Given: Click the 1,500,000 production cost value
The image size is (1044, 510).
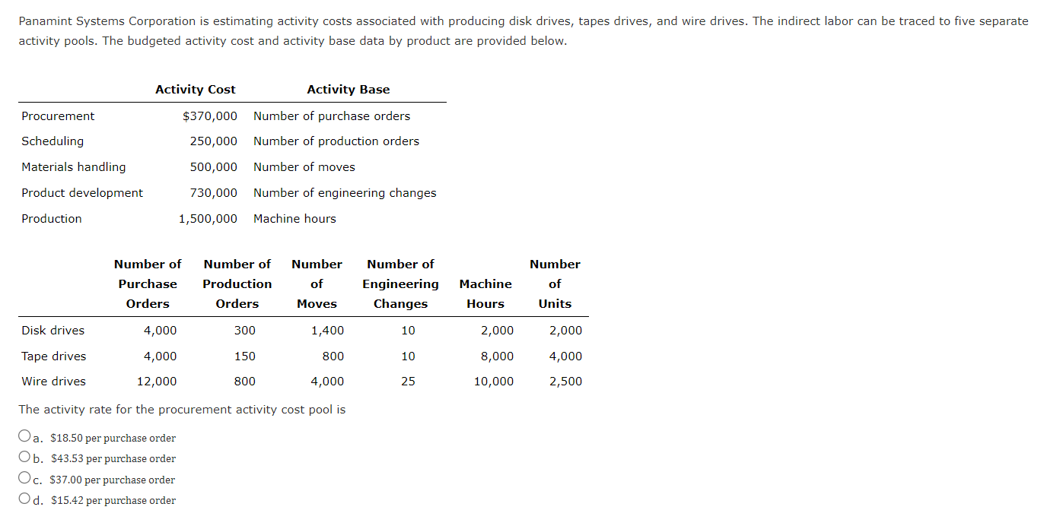Looking at the screenshot, I should pyautogui.click(x=208, y=219).
